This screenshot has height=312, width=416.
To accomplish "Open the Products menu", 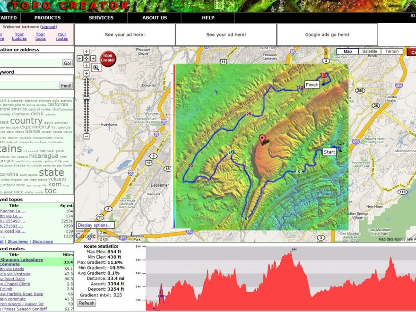I will point(47,18).
